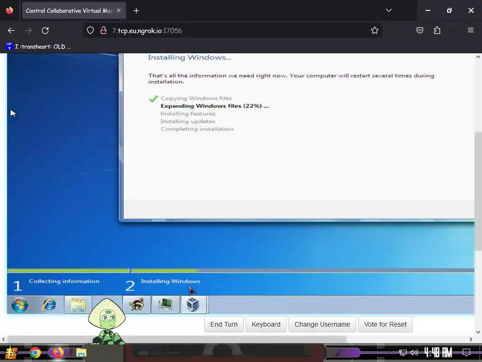Click the 4:48 AM clock

438,352
